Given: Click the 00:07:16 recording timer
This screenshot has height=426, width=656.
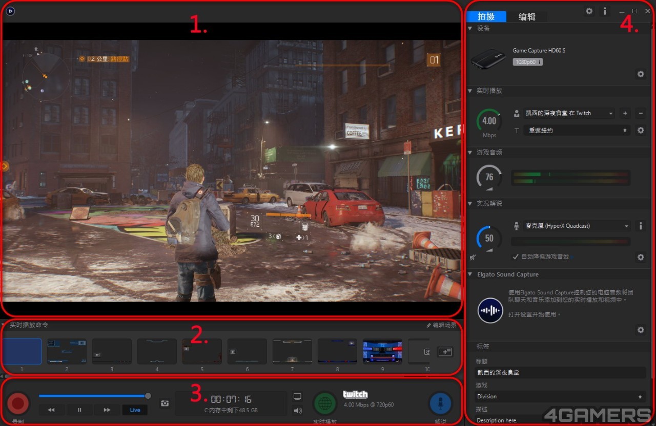Looking at the screenshot, I should pyautogui.click(x=231, y=399).
